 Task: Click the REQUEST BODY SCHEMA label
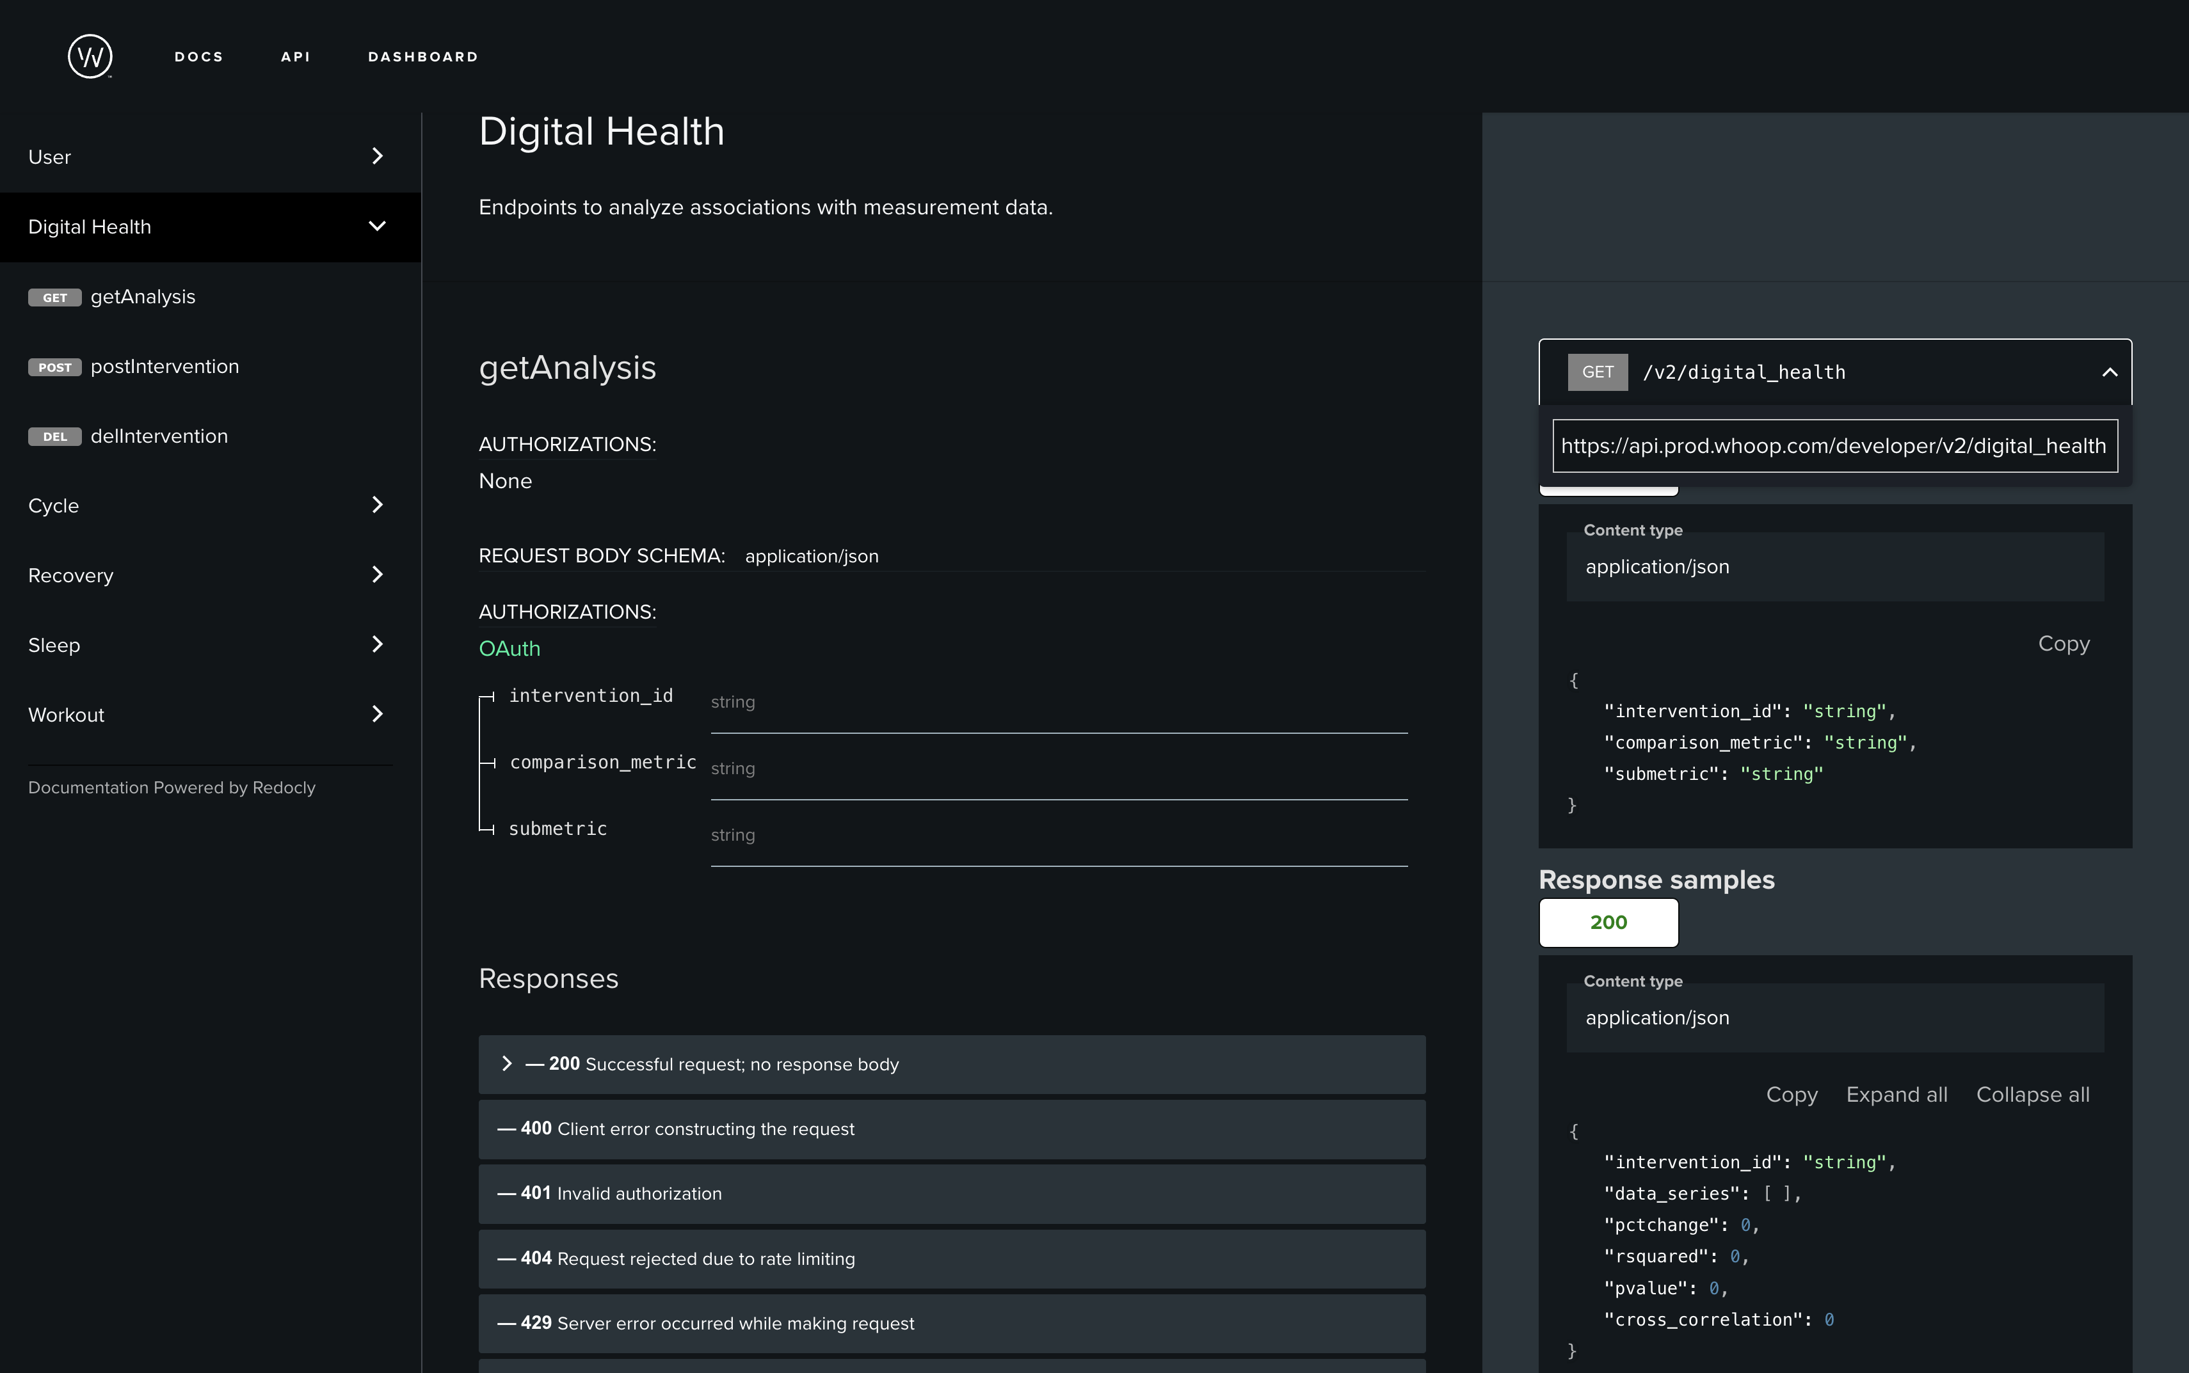pos(602,556)
